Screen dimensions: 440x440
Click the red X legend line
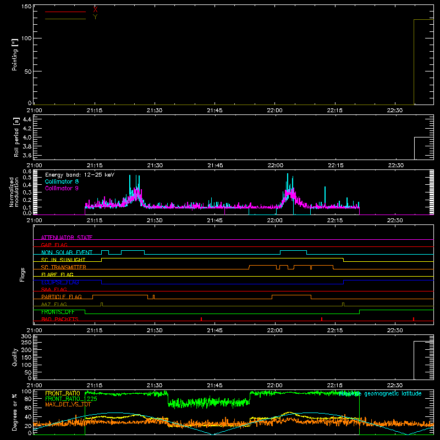tap(65, 12)
